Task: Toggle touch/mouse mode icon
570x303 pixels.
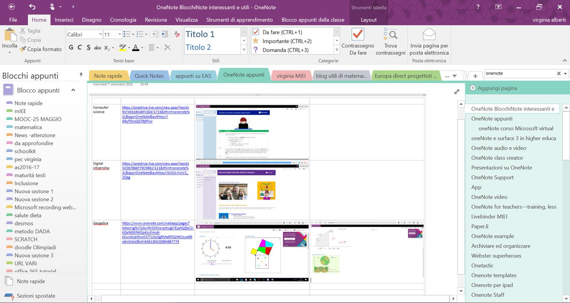Action: click(52, 7)
